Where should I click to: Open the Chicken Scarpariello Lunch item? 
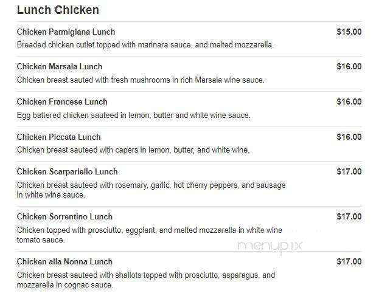pyautogui.click(x=68, y=172)
